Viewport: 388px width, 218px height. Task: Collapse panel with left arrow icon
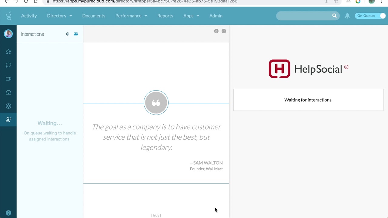pos(216,31)
